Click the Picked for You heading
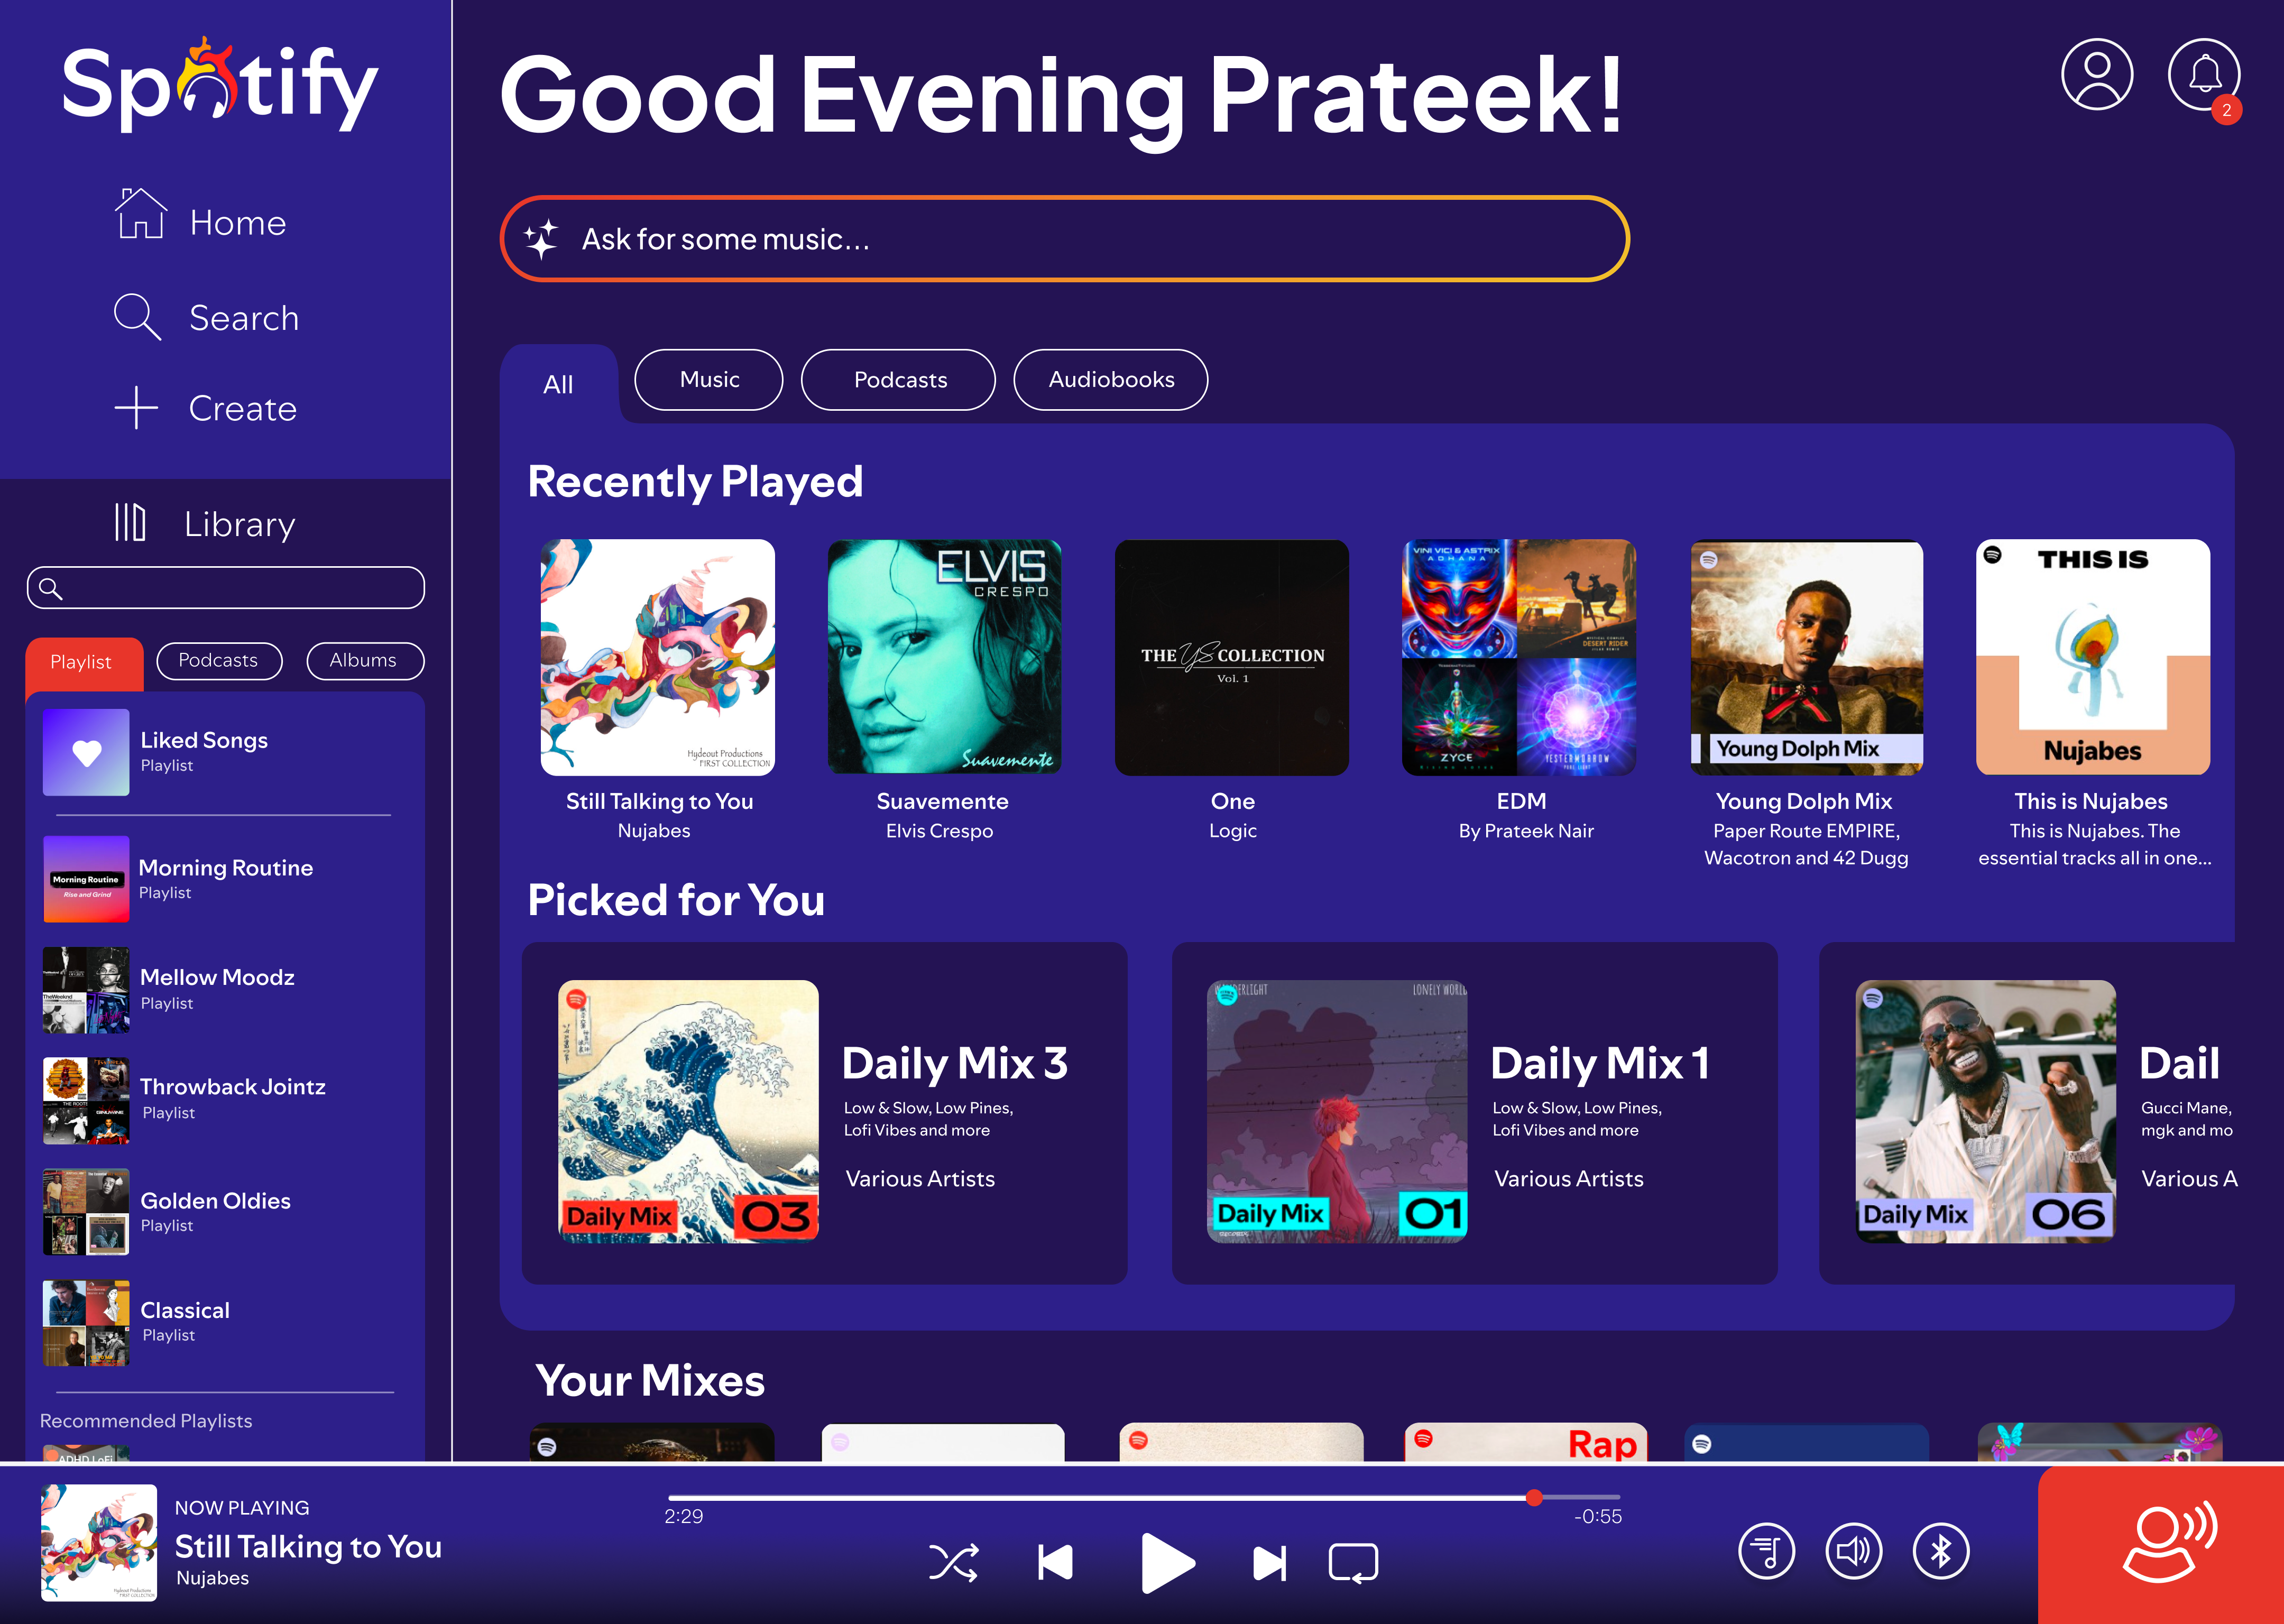 pyautogui.click(x=676, y=900)
